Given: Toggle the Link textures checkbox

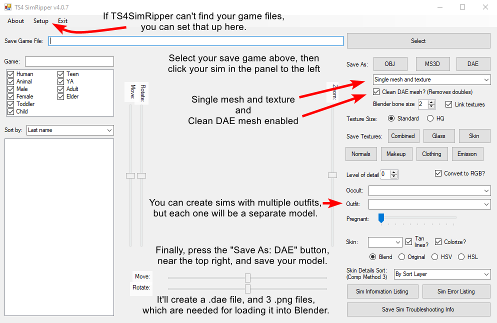Looking at the screenshot, I should tap(448, 104).
